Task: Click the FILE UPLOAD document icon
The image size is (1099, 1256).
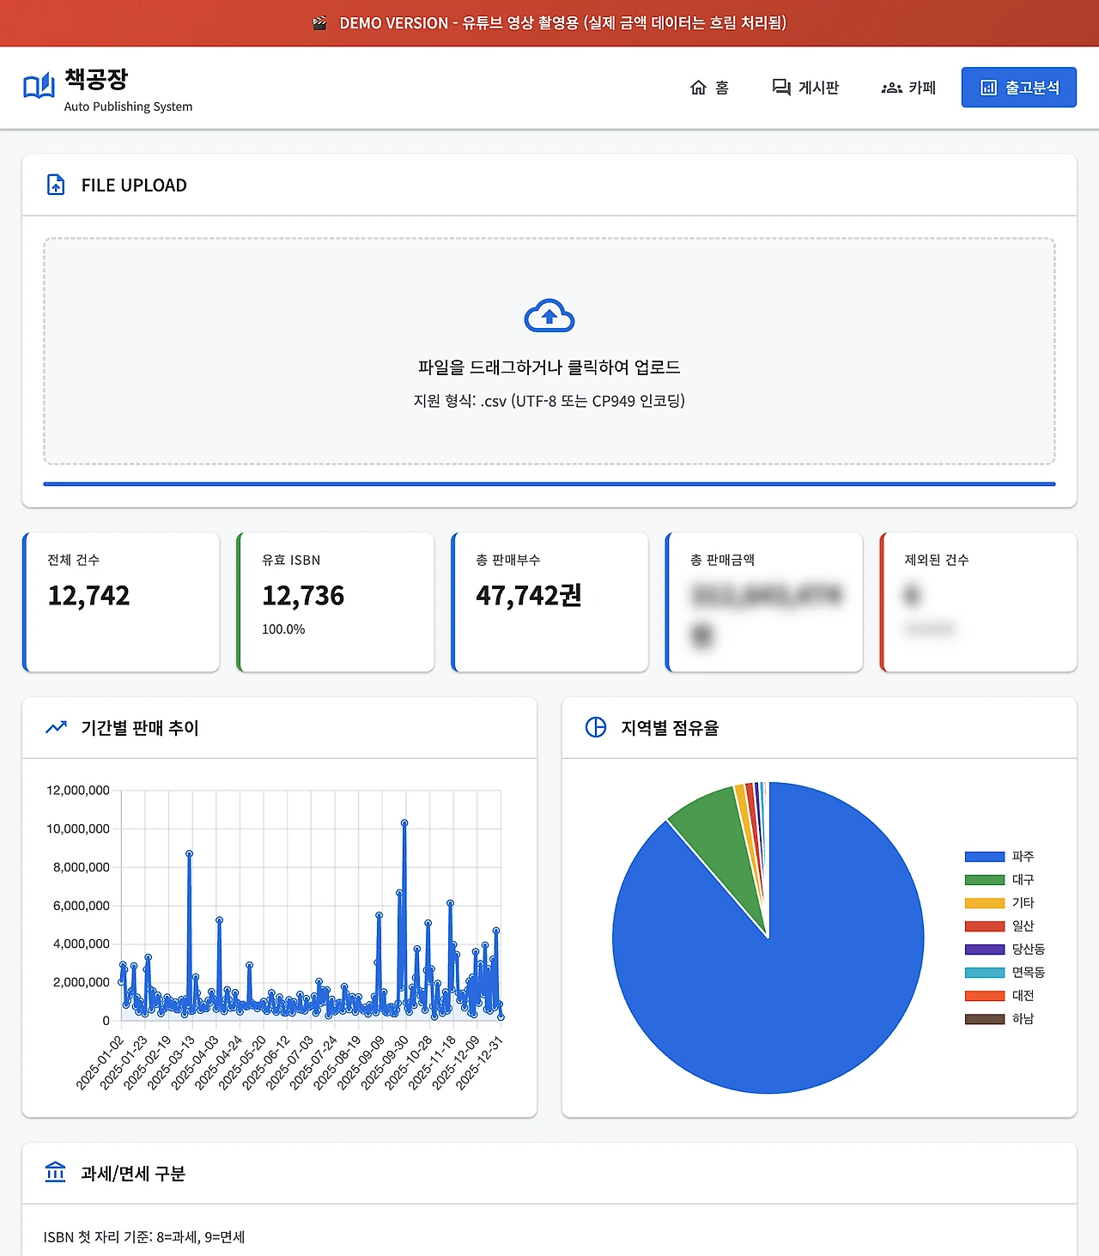Action: pos(56,185)
